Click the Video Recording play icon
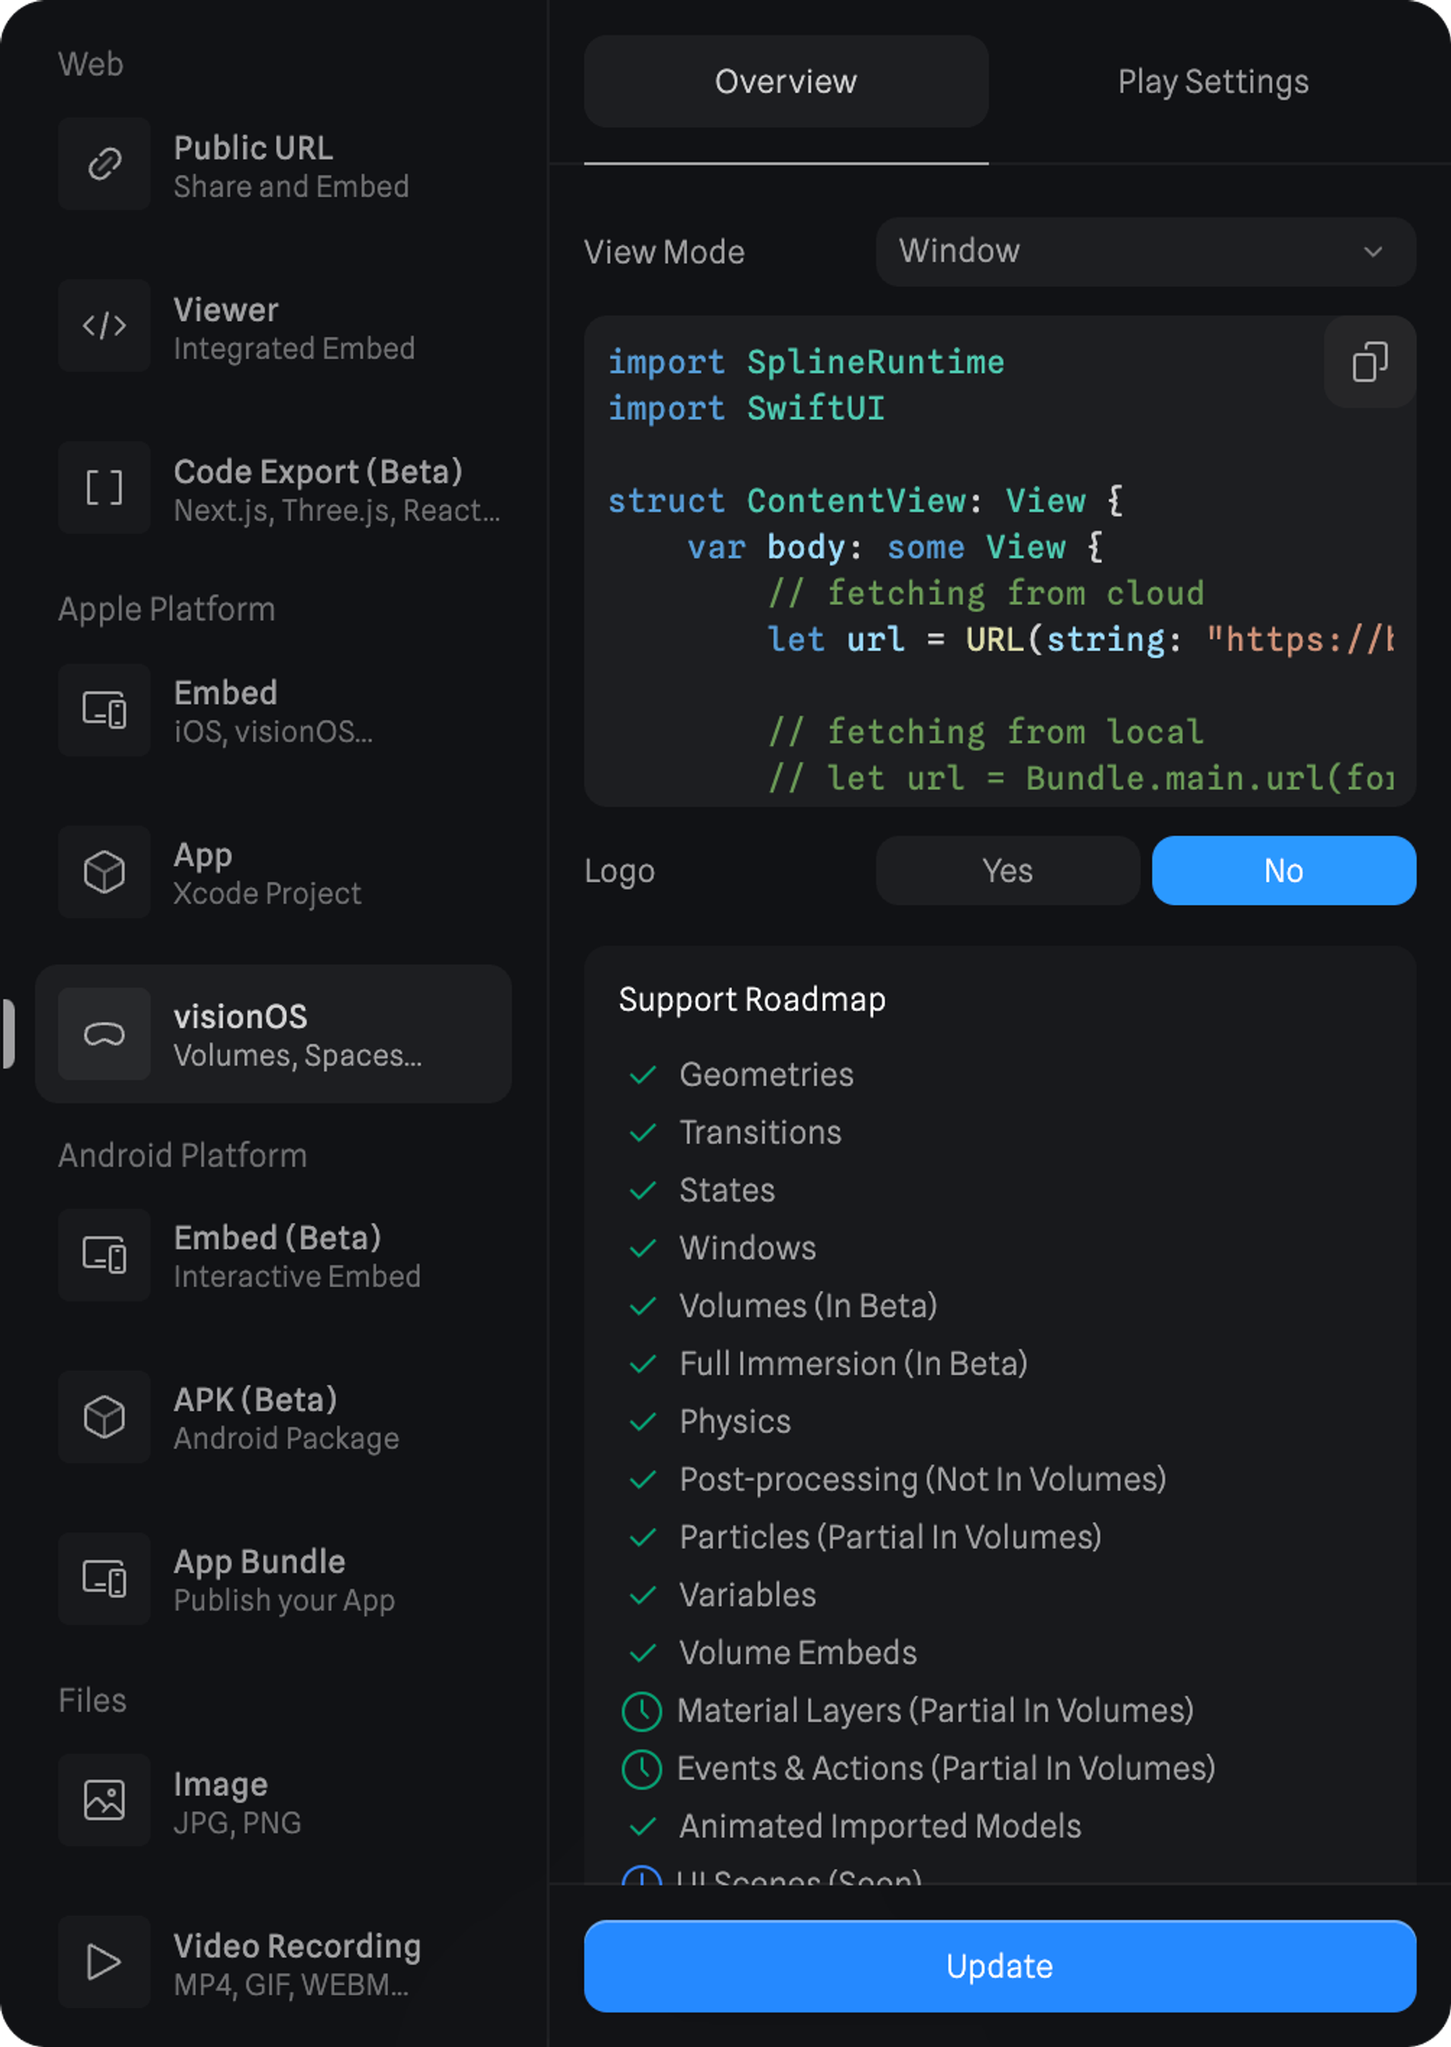Image resolution: width=1451 pixels, height=2047 pixels. point(104,1962)
